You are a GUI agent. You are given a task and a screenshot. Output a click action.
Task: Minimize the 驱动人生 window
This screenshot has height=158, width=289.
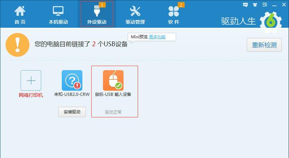pos(274,6)
